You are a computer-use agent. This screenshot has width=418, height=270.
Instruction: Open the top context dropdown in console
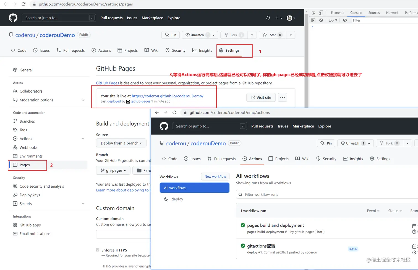click(333, 20)
